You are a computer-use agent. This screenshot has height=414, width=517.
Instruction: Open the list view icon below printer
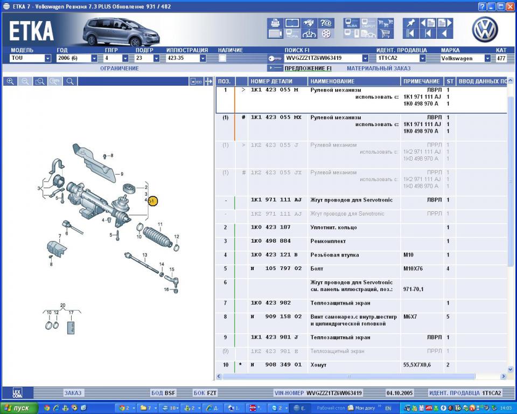pos(275,33)
